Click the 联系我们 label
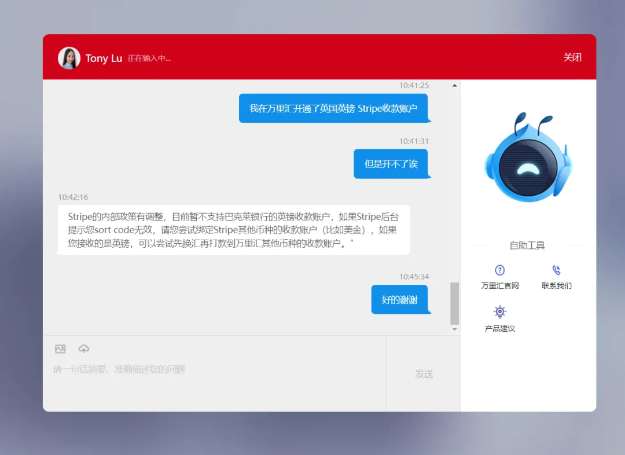The height and width of the screenshot is (455, 625). 557,285
